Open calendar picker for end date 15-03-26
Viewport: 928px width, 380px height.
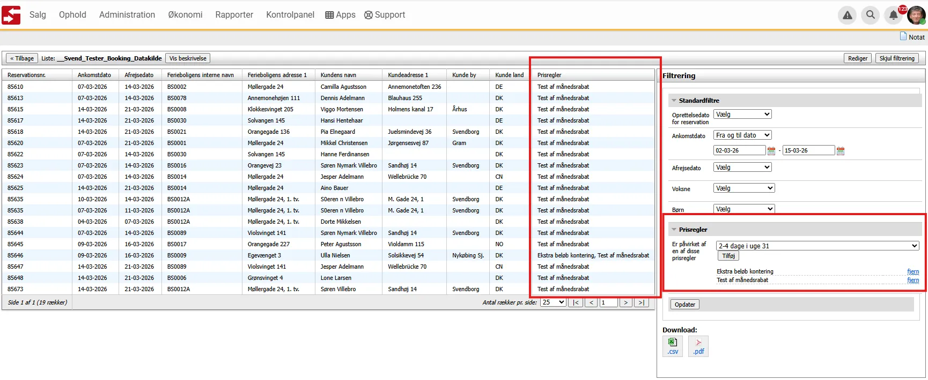click(841, 151)
